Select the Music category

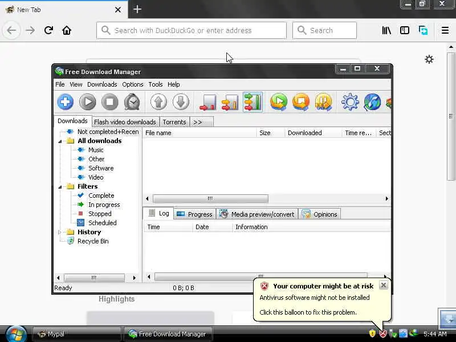tap(96, 150)
